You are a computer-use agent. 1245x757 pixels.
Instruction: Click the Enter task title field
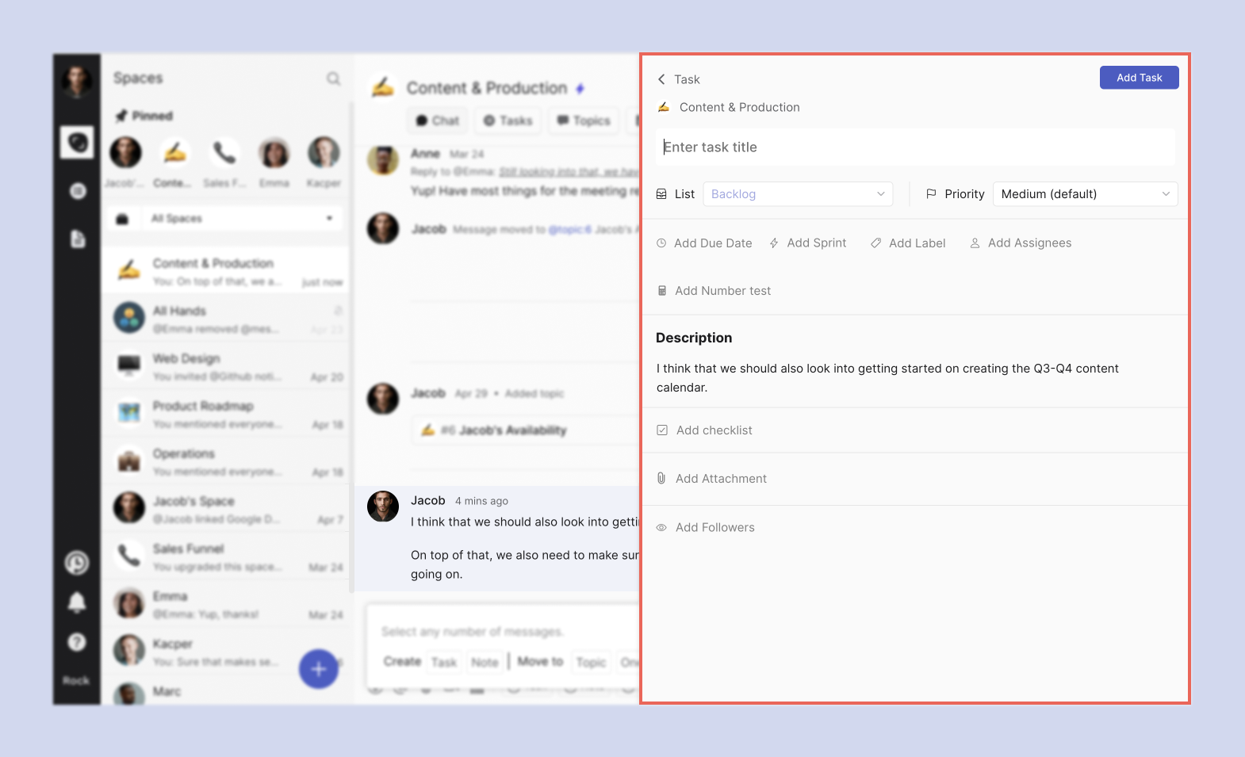point(915,147)
